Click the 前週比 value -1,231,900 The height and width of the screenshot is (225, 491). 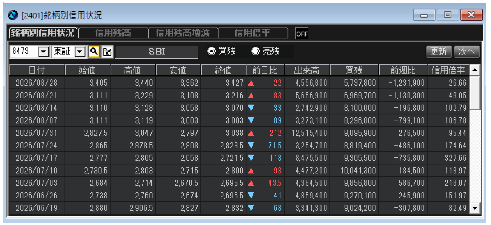(x=407, y=83)
